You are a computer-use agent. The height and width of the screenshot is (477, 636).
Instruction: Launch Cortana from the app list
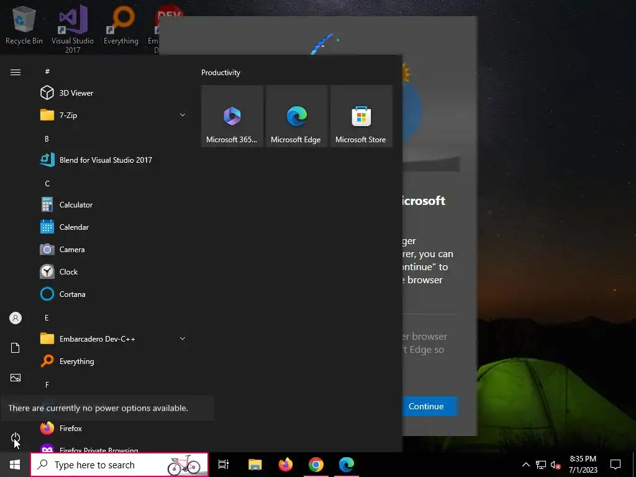point(114,294)
